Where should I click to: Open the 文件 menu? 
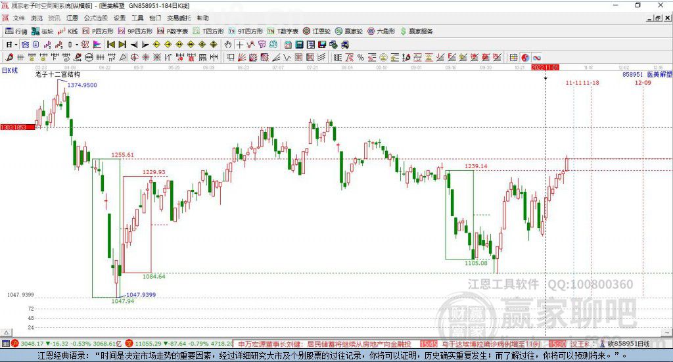[x=19, y=18]
